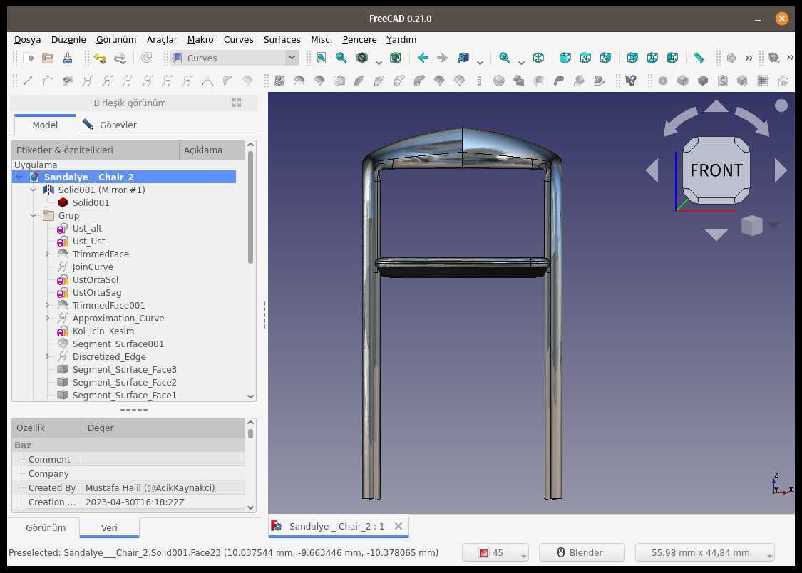Collapse the Grup folder in tree

[34, 216]
